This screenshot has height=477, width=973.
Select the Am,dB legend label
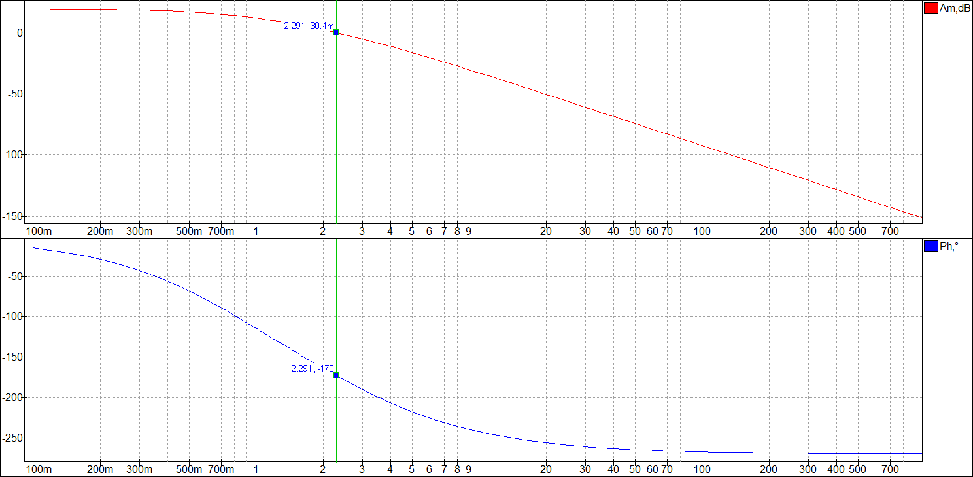[955, 8]
